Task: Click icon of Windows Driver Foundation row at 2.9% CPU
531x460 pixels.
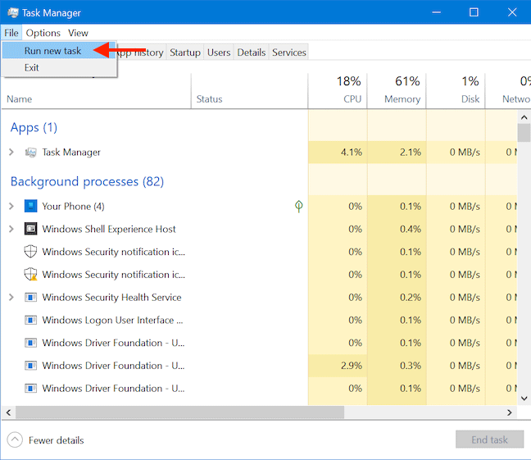Action: [30, 366]
